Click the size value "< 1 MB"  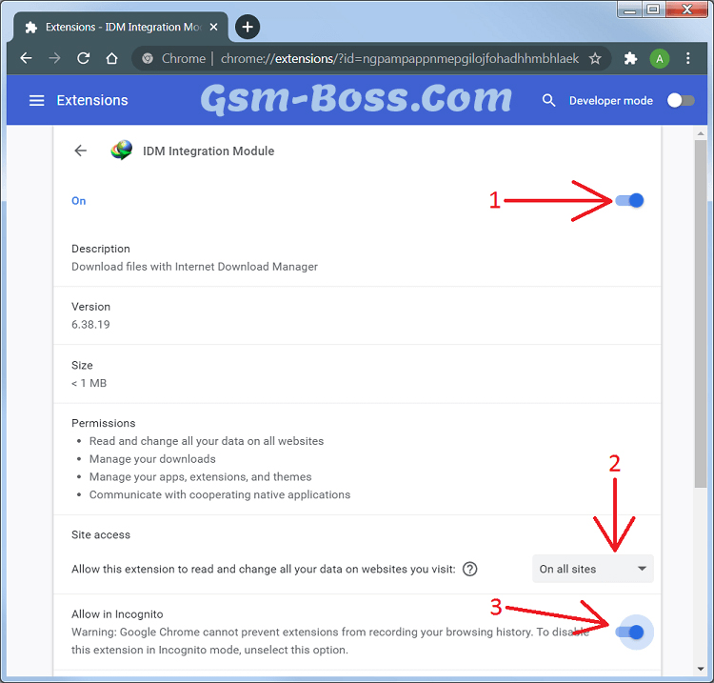[x=89, y=383]
